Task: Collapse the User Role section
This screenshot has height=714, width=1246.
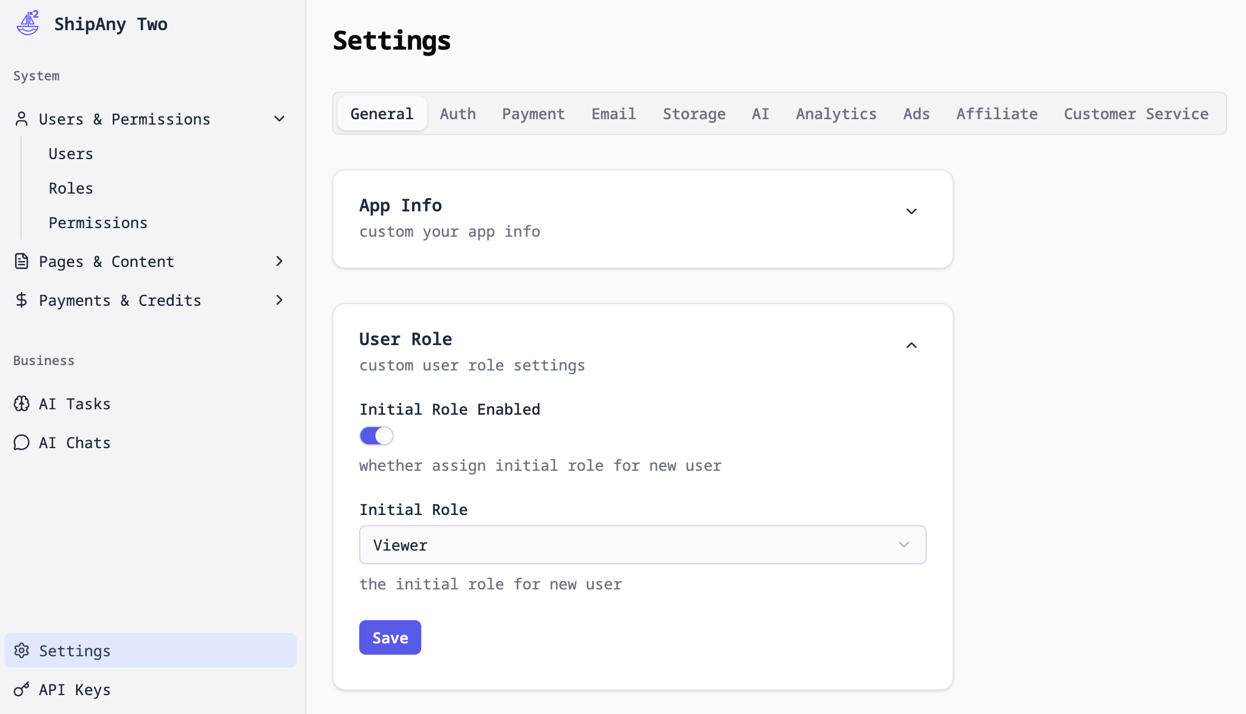Action: (911, 345)
